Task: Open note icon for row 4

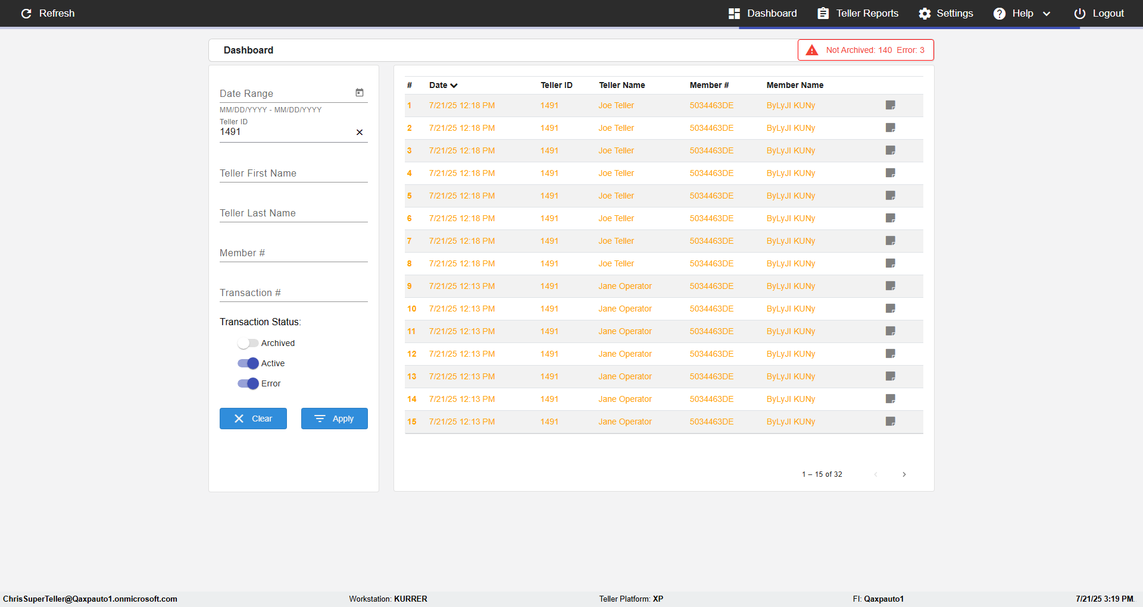Action: [x=891, y=173]
